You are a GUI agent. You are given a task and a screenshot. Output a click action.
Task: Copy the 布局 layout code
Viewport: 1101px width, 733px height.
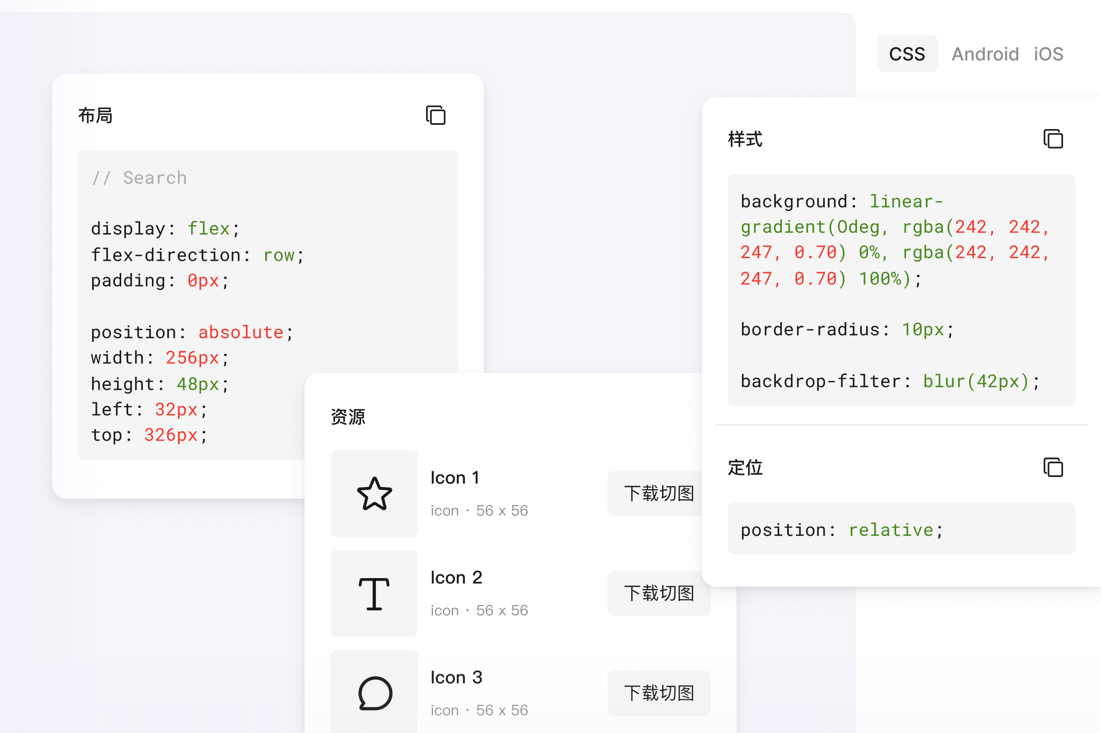(x=436, y=115)
